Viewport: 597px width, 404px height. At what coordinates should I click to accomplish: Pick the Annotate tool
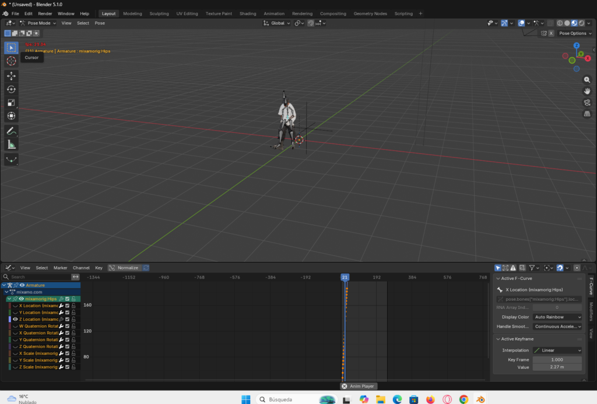tap(11, 131)
